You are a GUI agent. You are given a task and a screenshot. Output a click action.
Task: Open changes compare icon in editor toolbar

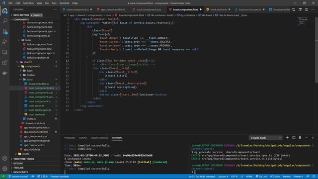[294, 9]
